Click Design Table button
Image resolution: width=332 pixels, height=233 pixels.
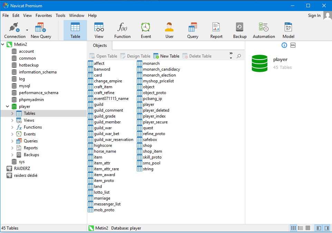(135, 56)
